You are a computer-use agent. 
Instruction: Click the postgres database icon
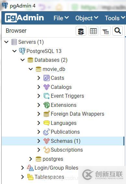pos(38,159)
